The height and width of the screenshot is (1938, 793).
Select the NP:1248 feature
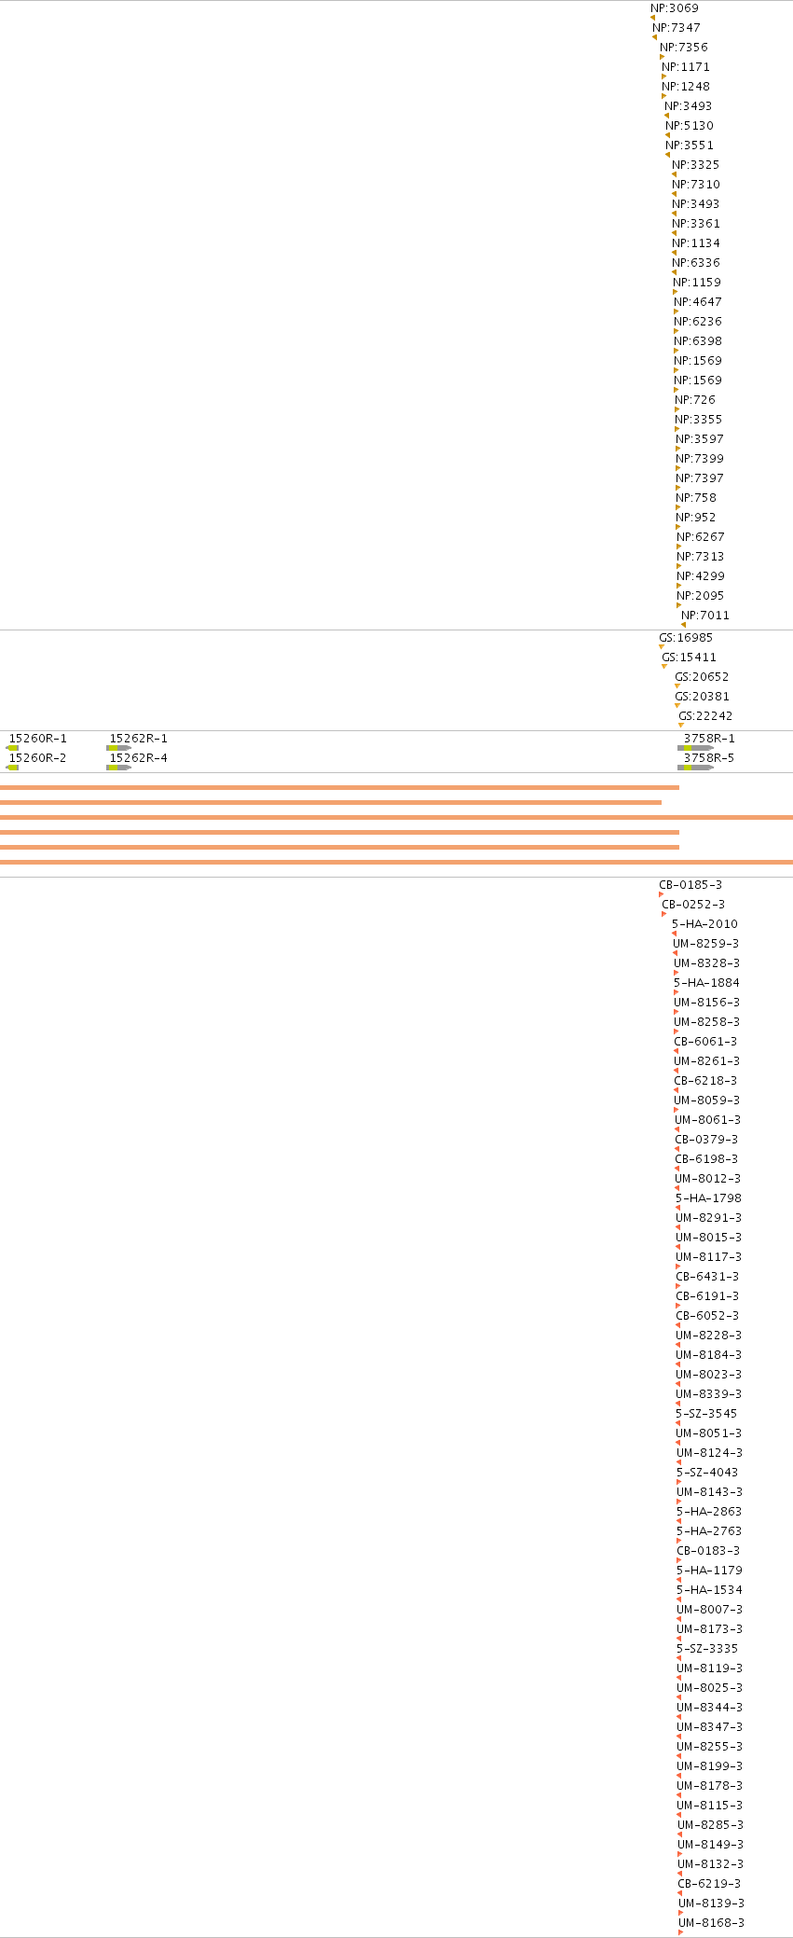tap(686, 87)
